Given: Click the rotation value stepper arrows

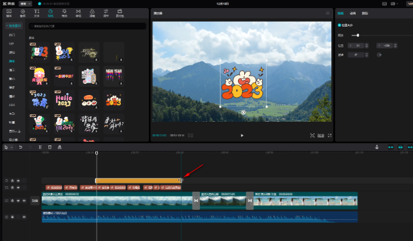Looking at the screenshot, I should [x=366, y=55].
